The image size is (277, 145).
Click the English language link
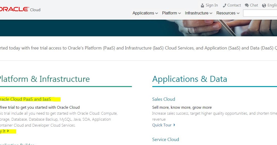(x=272, y=5)
